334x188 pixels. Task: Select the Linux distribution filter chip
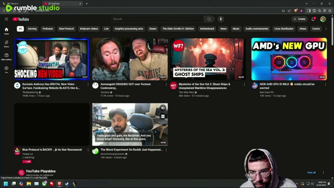point(284,29)
